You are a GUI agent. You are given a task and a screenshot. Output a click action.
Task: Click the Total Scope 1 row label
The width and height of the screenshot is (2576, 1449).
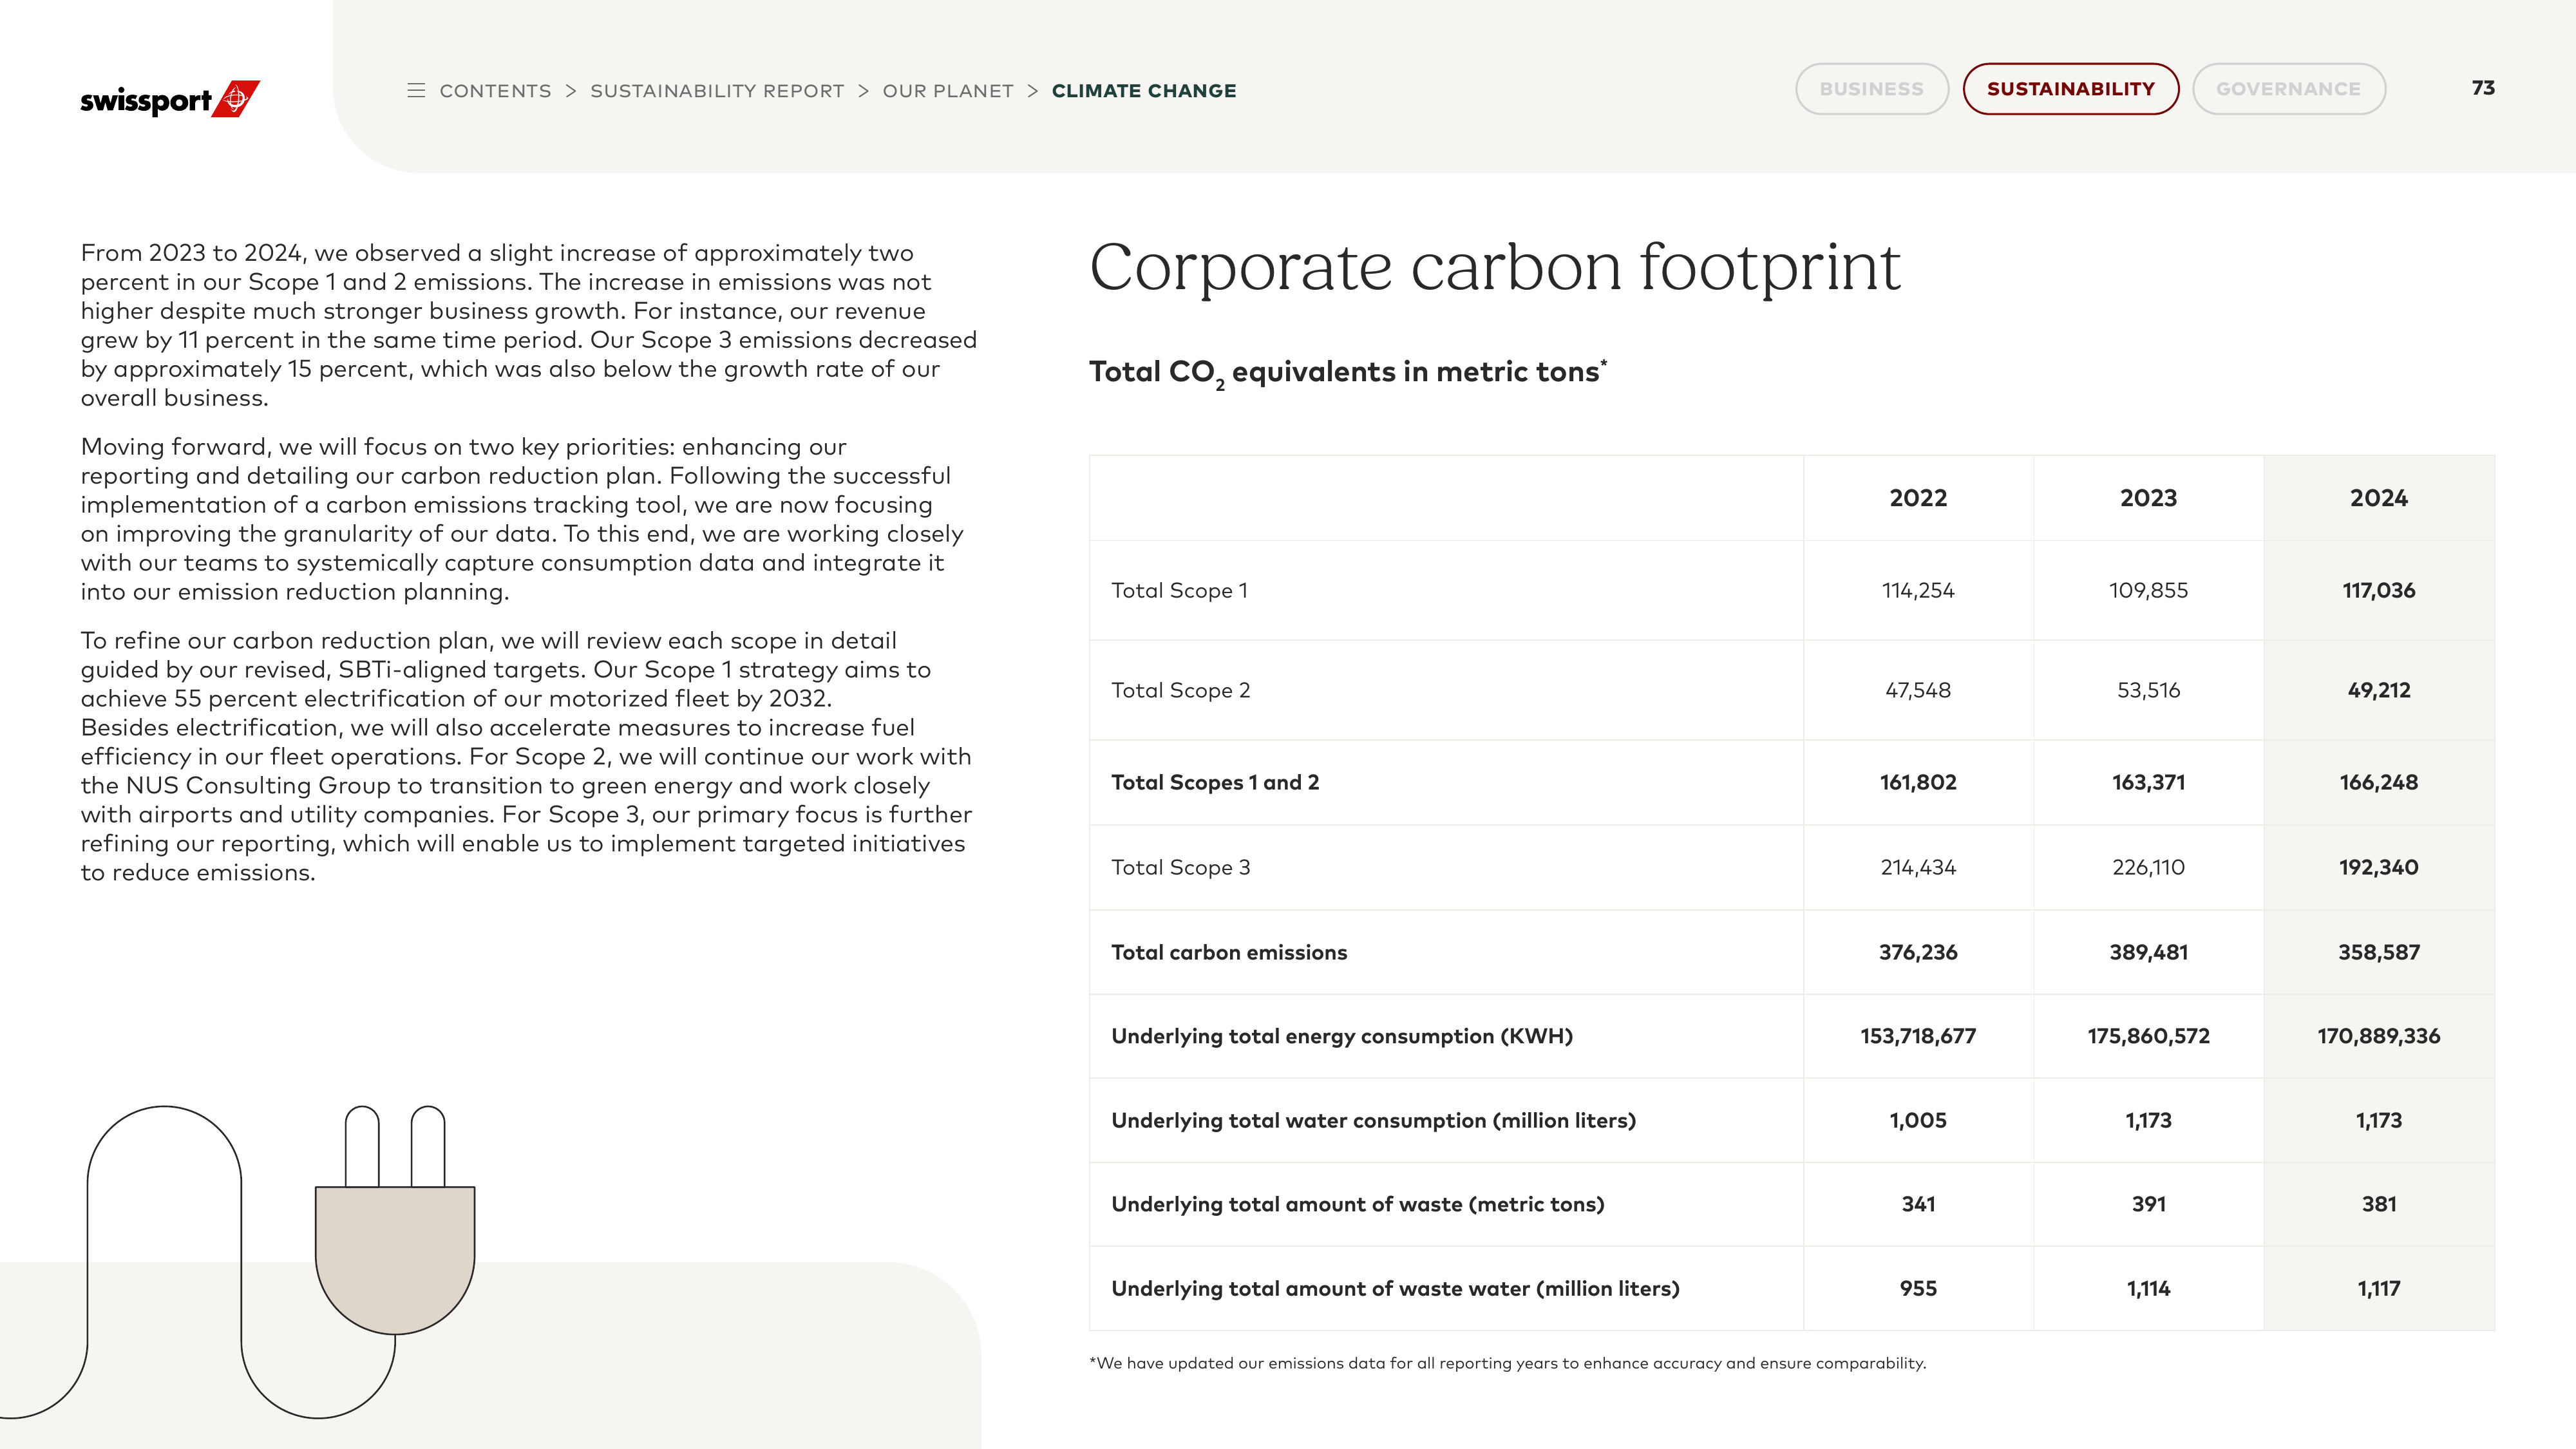point(1179,591)
